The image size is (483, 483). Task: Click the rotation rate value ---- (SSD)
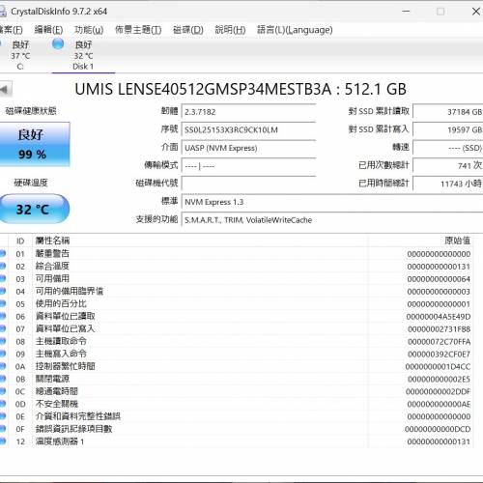tap(448, 148)
